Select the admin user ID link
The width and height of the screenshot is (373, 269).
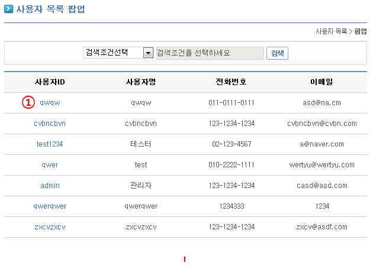50,186
